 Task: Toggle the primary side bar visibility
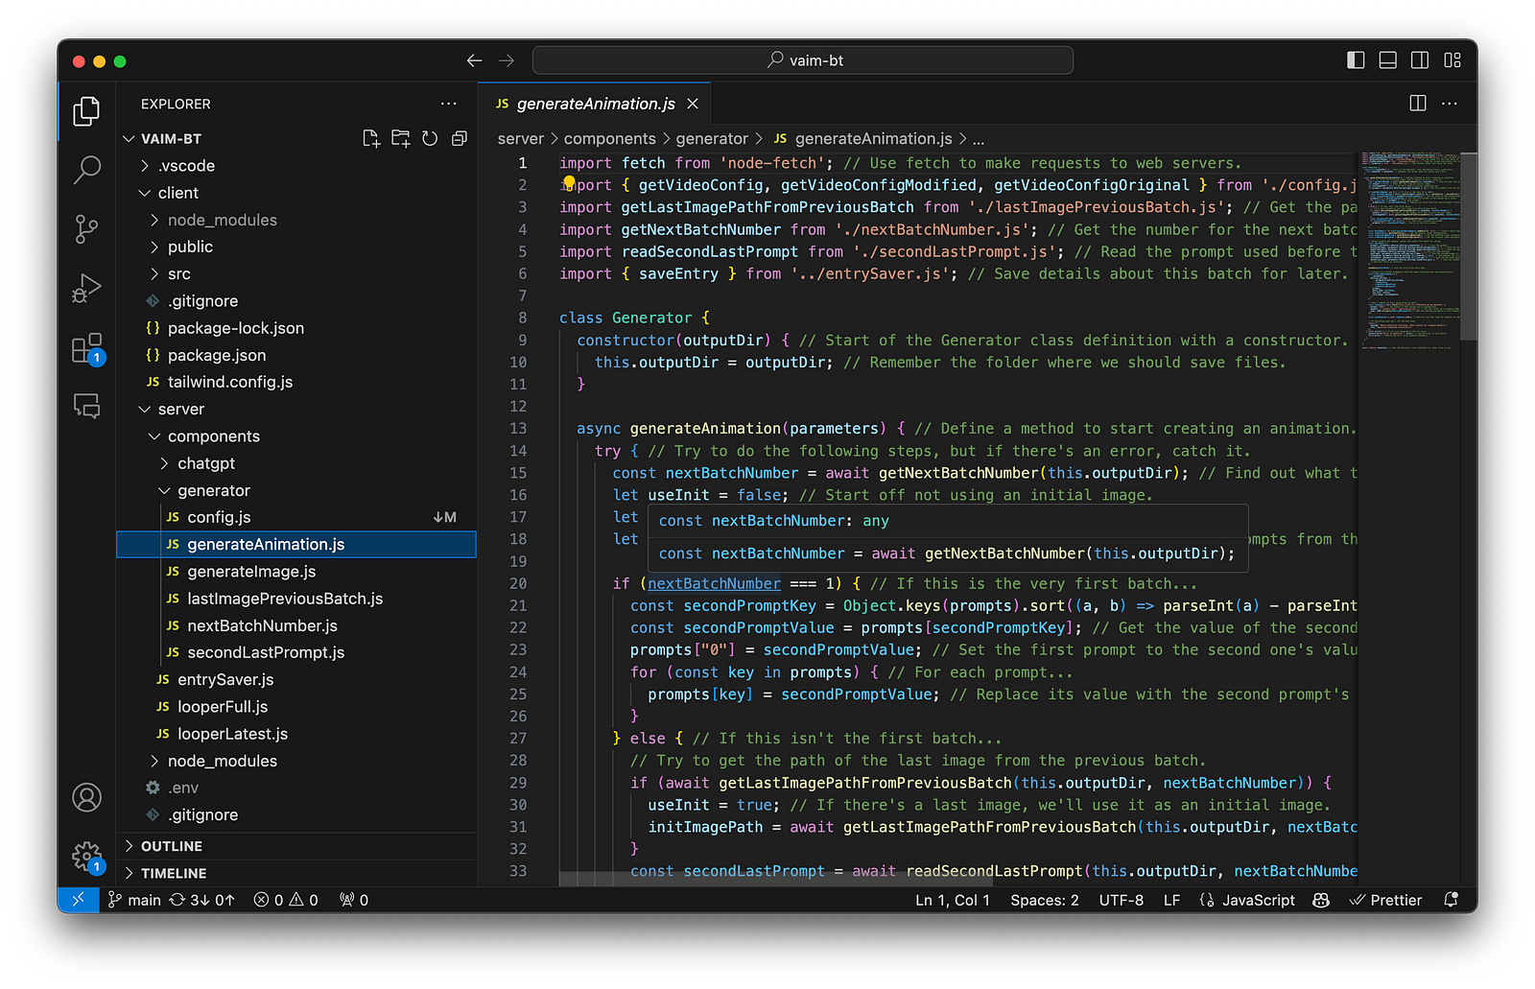click(x=1356, y=60)
